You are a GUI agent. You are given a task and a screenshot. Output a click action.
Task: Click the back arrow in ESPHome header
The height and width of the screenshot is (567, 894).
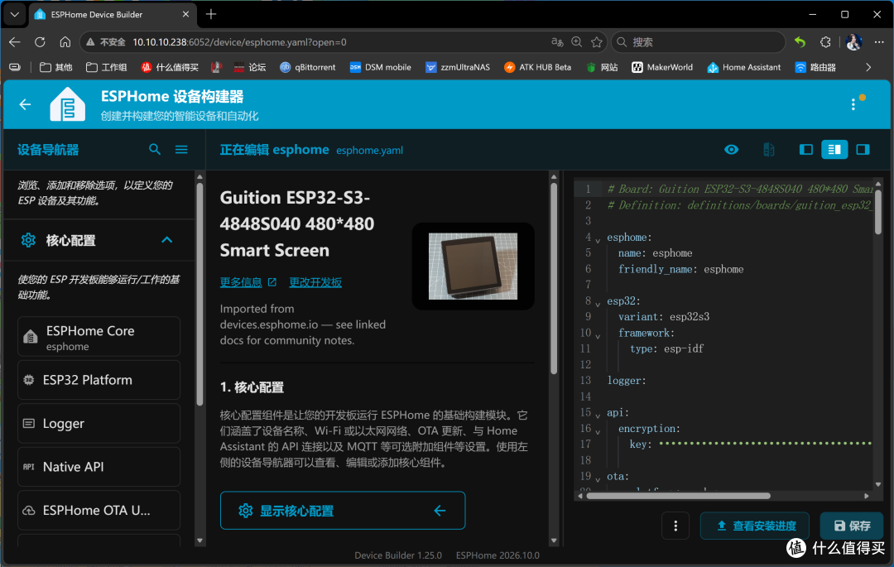point(25,104)
